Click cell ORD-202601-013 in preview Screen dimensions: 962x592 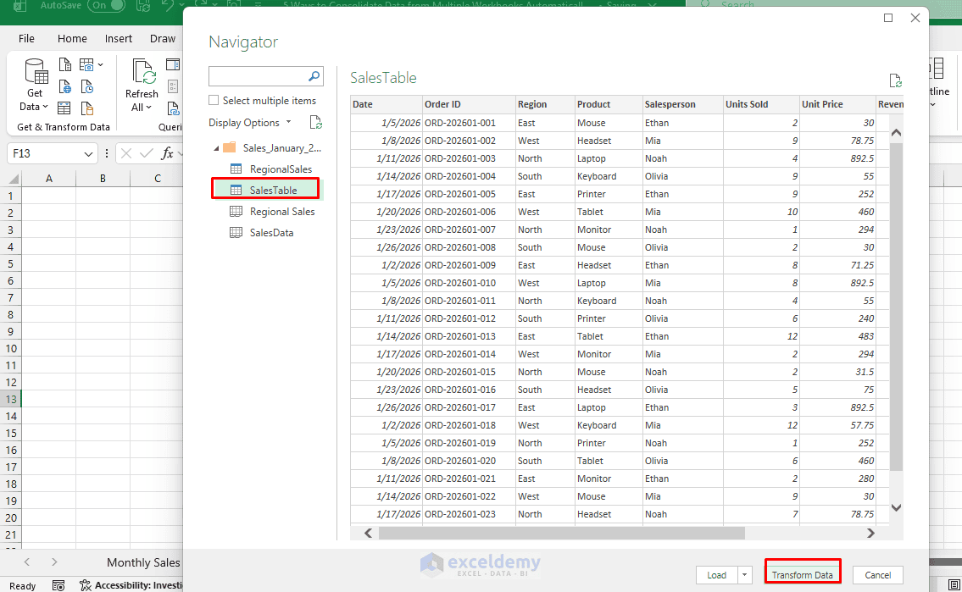coord(469,336)
